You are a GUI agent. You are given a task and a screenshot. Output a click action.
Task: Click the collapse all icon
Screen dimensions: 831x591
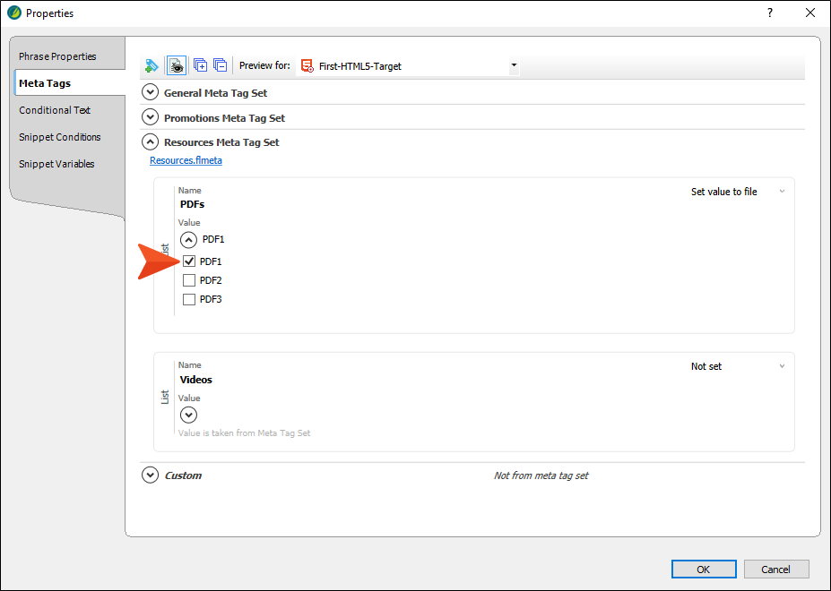pyautogui.click(x=220, y=65)
